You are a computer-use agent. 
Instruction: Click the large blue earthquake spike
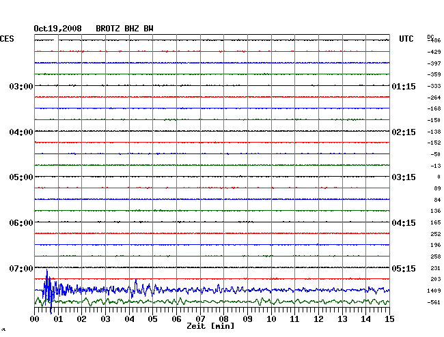47,289
